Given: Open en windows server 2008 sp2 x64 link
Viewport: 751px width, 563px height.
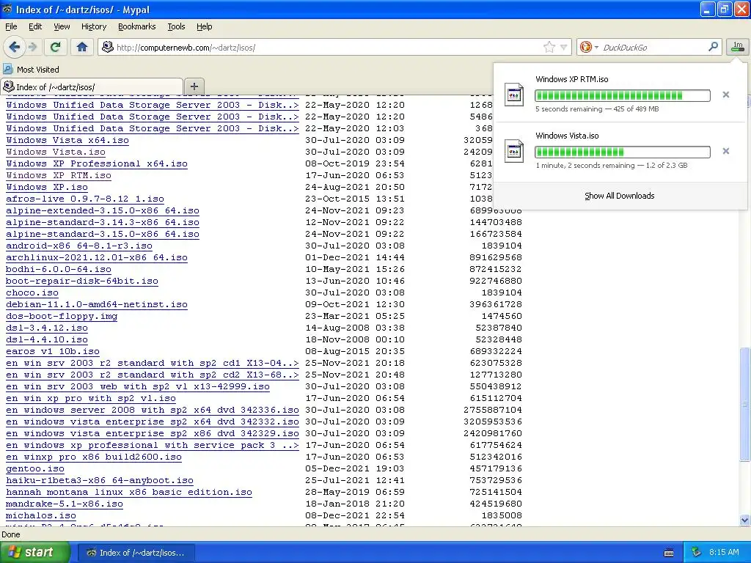Looking at the screenshot, I should pos(153,410).
